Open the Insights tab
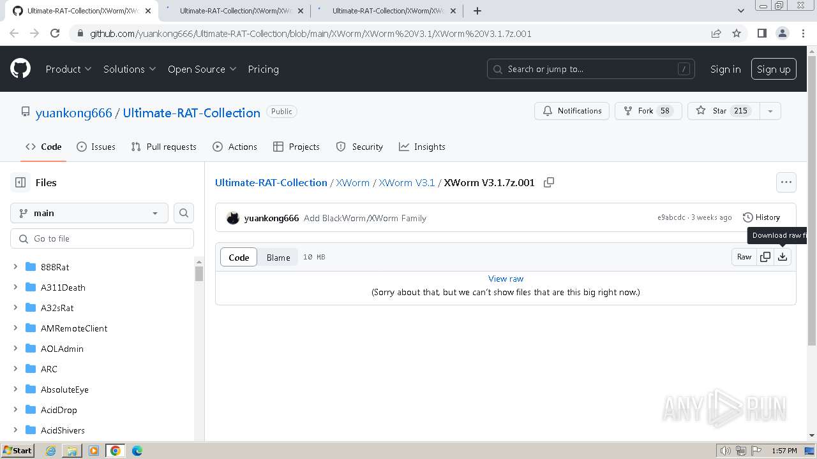 [422, 147]
